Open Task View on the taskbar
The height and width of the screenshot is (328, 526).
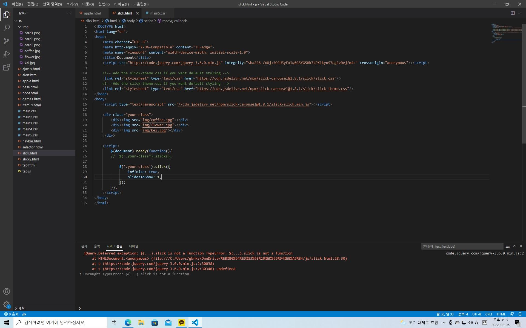point(114,323)
